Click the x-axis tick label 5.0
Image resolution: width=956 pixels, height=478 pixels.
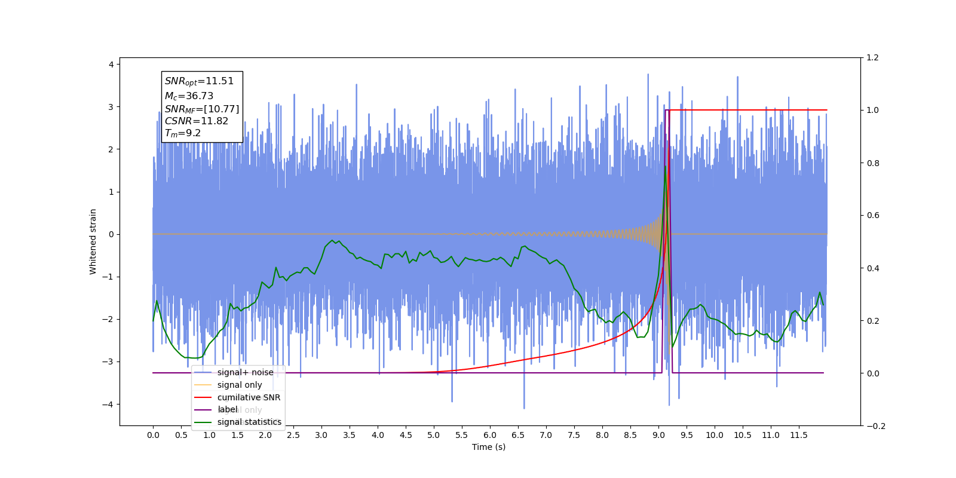coord(434,435)
